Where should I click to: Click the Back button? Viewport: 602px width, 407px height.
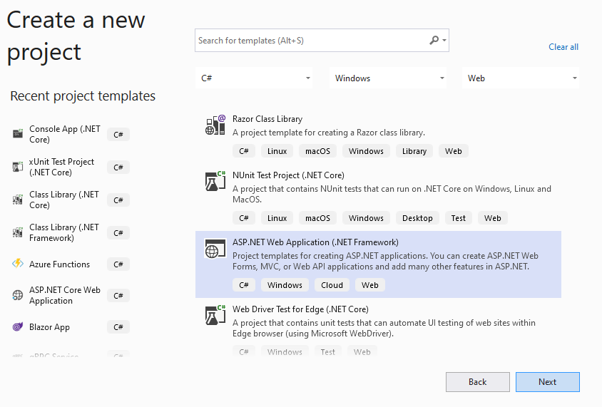[x=478, y=382]
